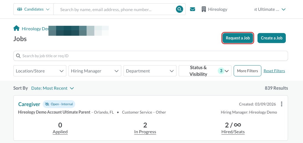Click the Reset Filters link
Viewport: 303px width, 143px height.
point(274,71)
